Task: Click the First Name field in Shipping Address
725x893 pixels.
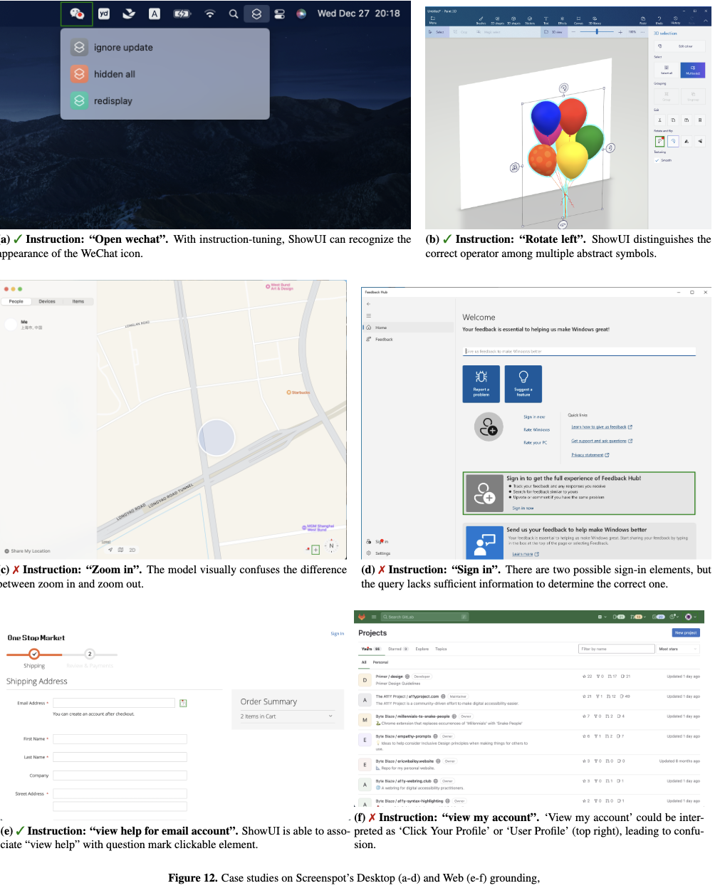Action: tap(120, 739)
